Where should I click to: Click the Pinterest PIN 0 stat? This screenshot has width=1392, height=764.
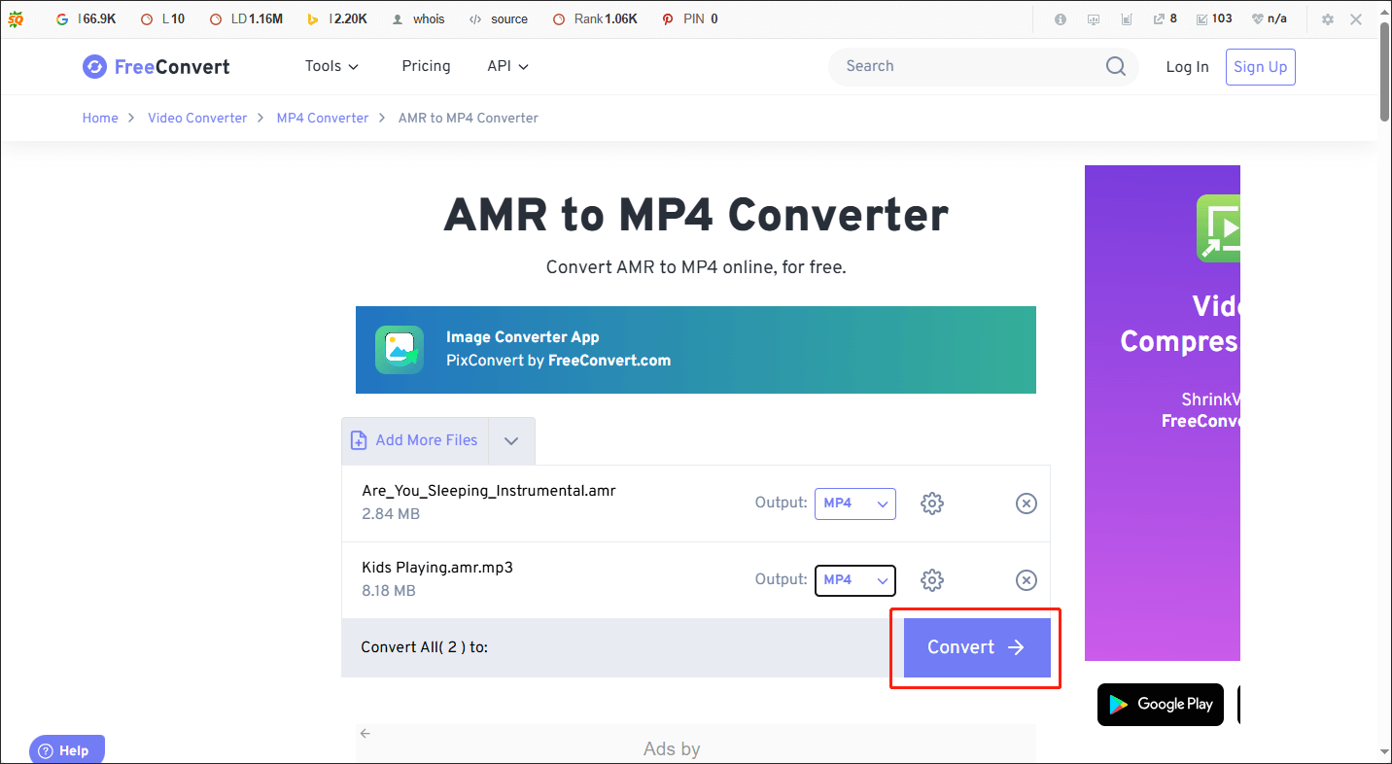pos(690,18)
